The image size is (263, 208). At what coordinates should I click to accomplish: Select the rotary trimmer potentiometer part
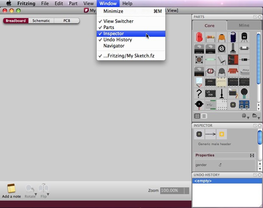click(x=221, y=48)
